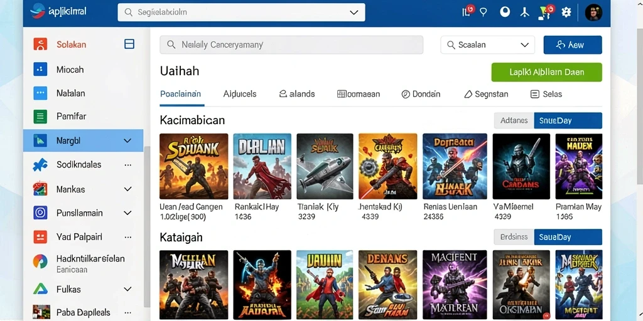The width and height of the screenshot is (643, 321).
Task: Click the Paba Dapileals sidebar icon
Action: click(41, 312)
